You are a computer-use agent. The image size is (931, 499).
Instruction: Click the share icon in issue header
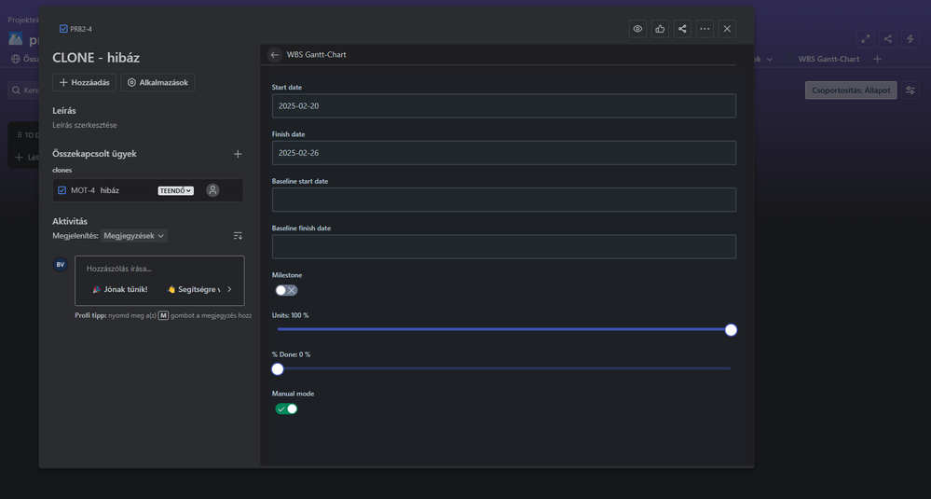click(682, 29)
